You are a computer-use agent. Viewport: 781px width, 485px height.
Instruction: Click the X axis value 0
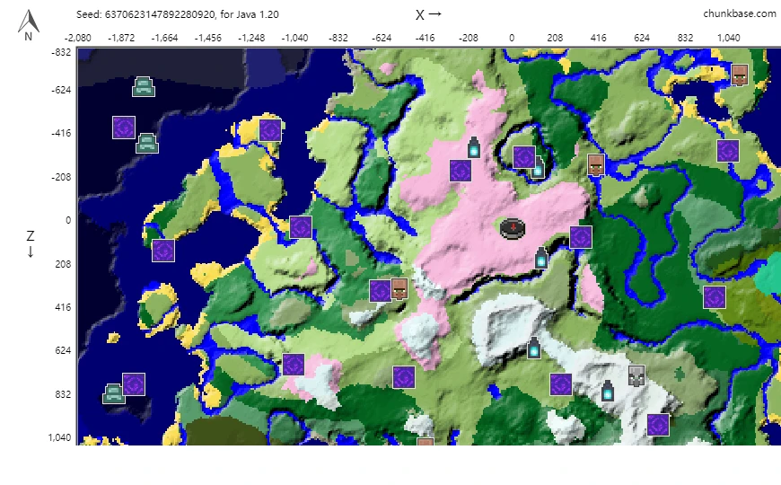tap(512, 38)
